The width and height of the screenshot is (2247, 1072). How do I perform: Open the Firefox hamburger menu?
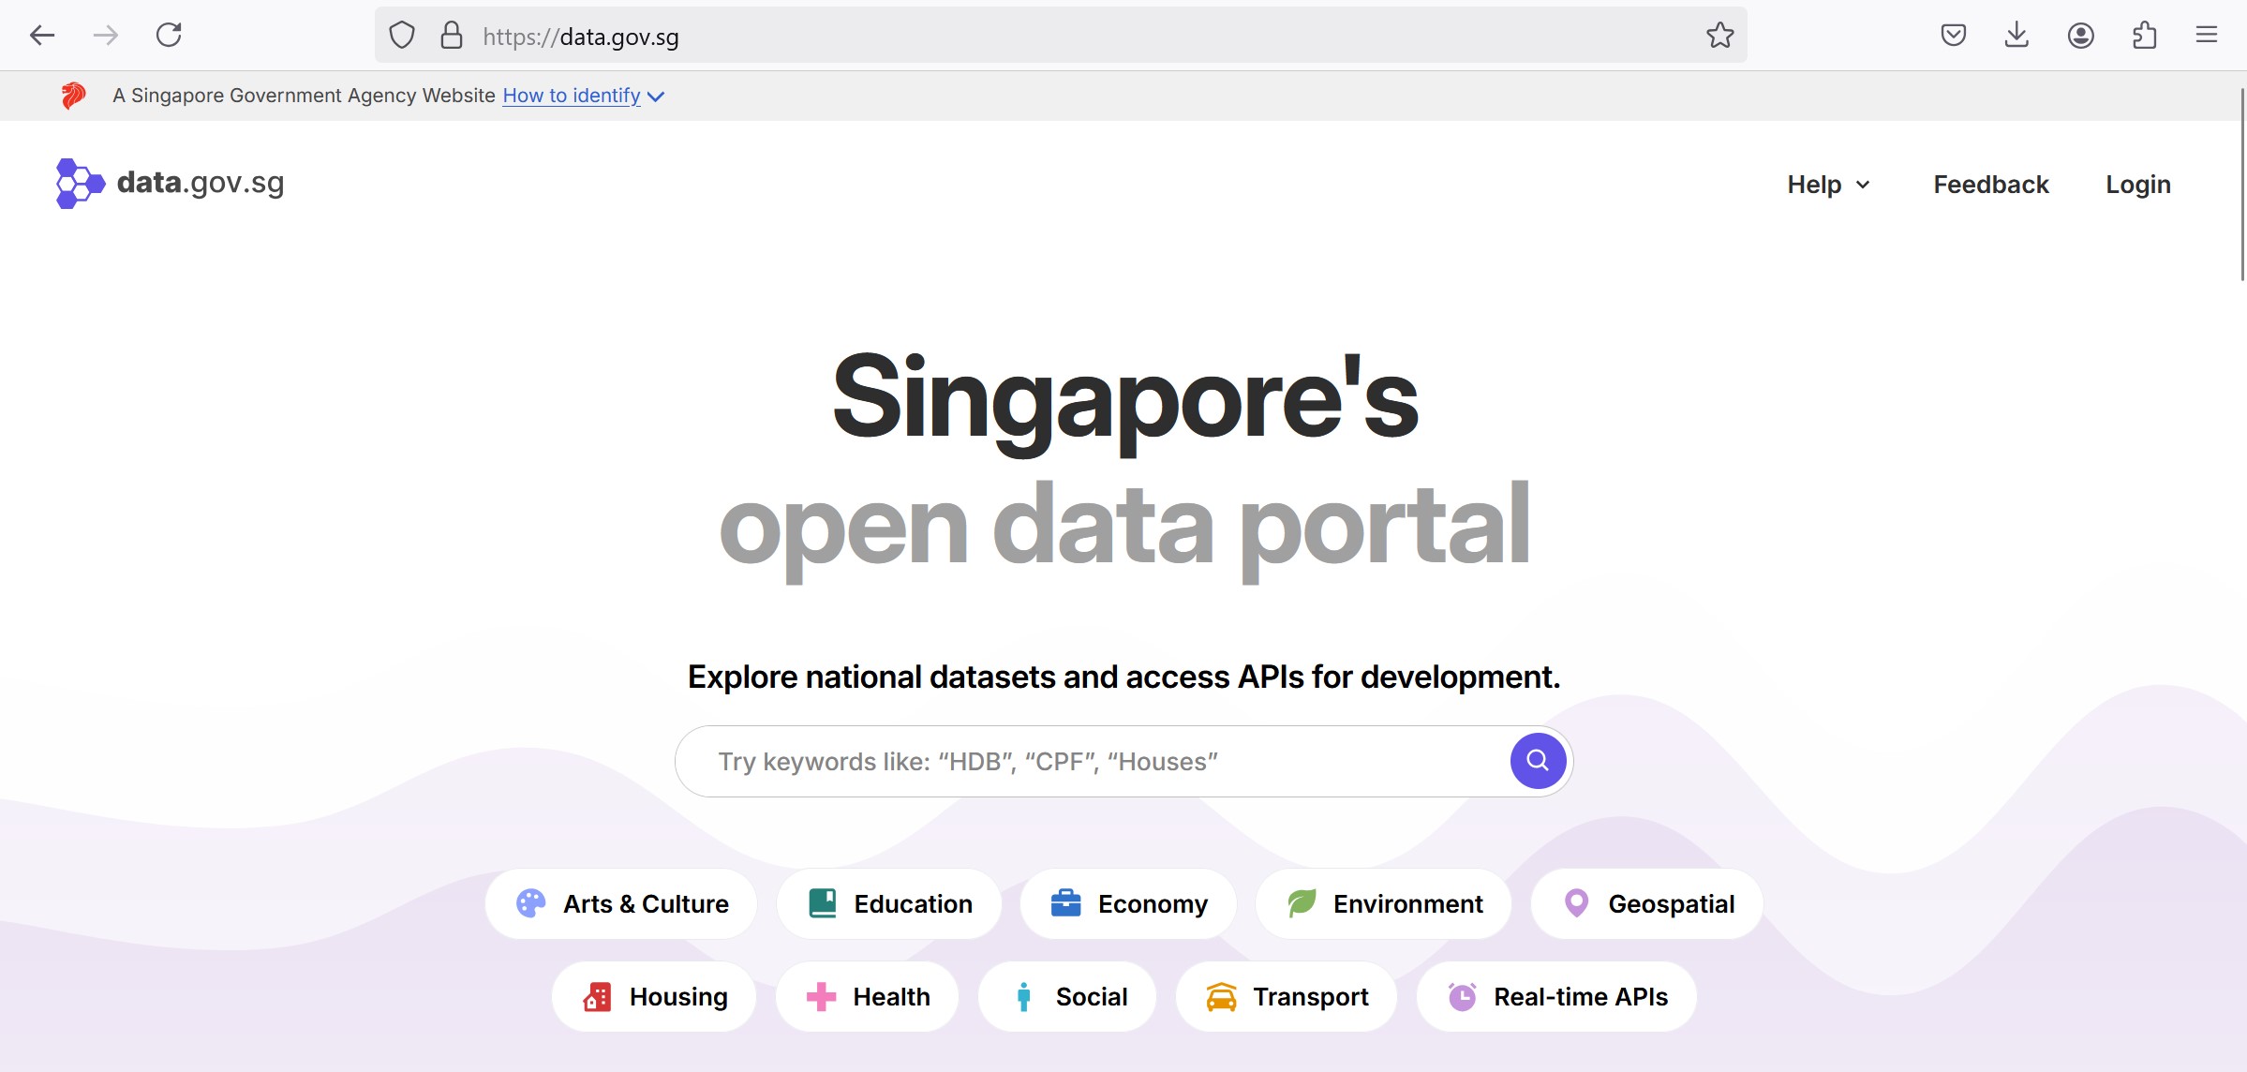(2207, 36)
